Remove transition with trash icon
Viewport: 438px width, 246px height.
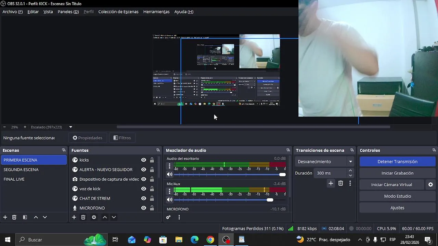tap(340, 183)
